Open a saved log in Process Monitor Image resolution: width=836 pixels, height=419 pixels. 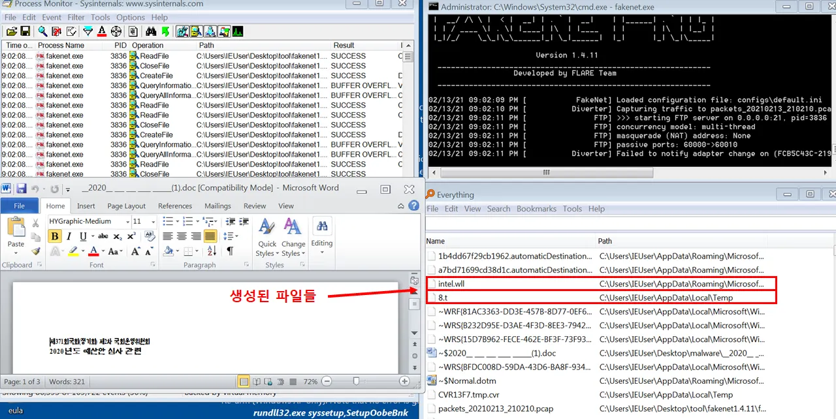point(12,31)
